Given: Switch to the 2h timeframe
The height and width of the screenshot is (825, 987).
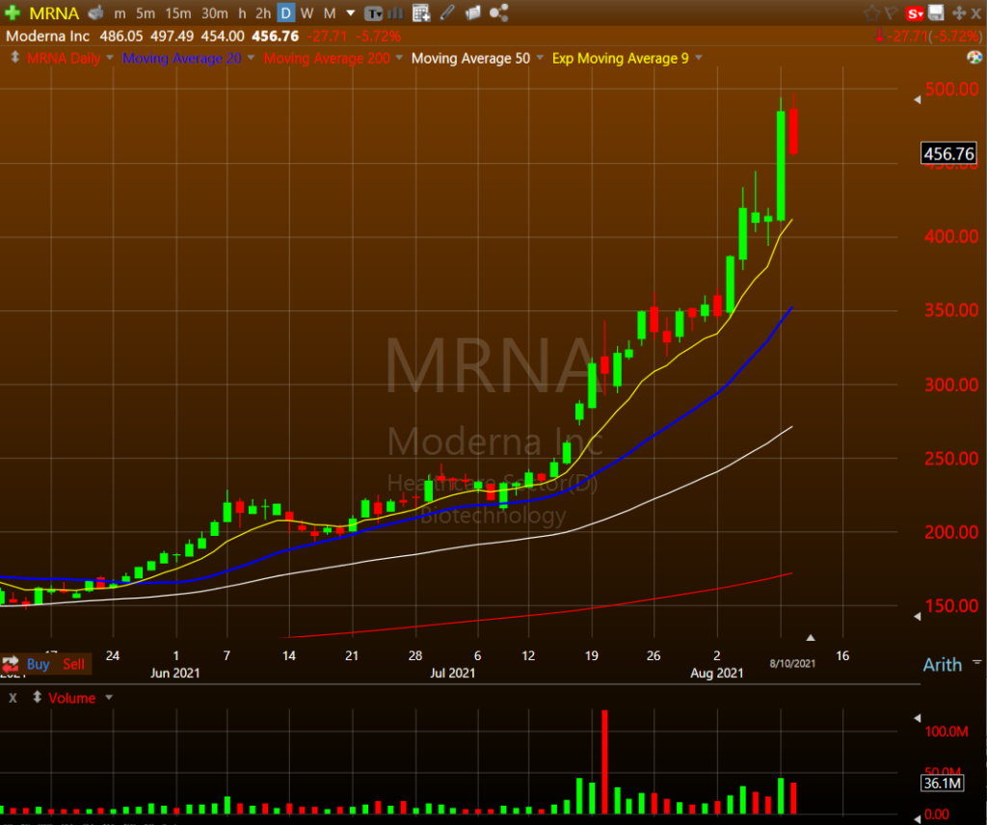Looking at the screenshot, I should click(263, 13).
